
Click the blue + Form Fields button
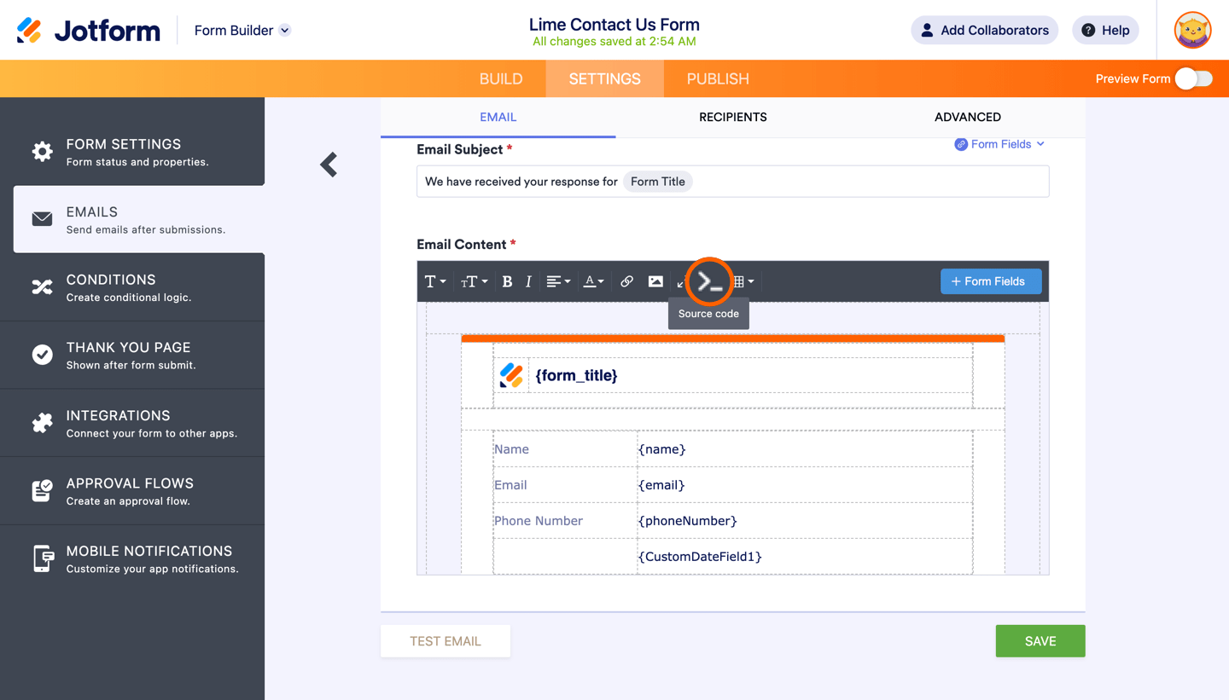click(x=991, y=281)
